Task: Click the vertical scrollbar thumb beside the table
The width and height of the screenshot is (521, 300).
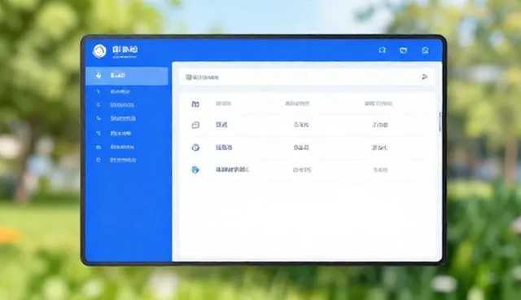Action: tap(440, 121)
